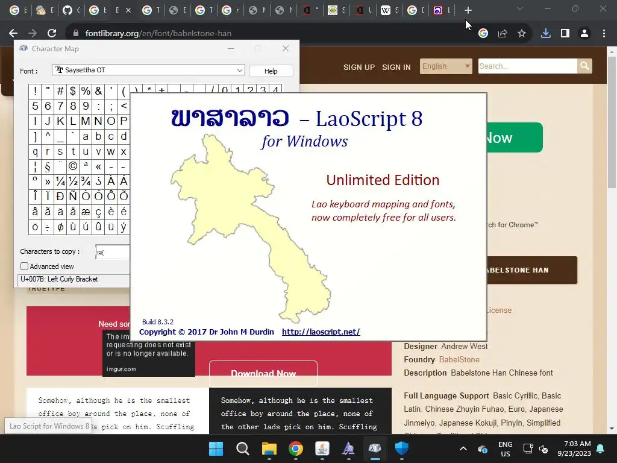Screen dimensions: 617x463
Task: Select the Ñ character in Character Map
Action: [x=73, y=197]
